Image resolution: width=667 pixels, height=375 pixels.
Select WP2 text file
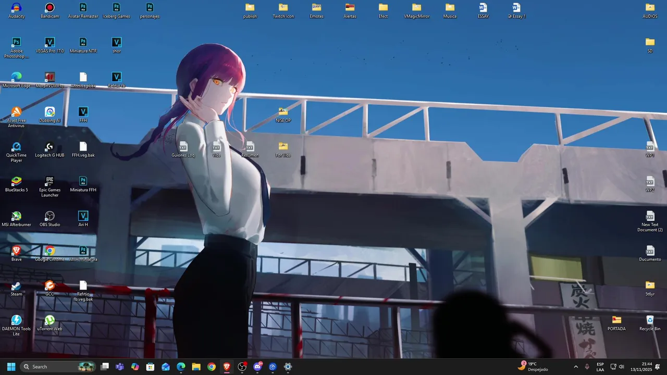[x=650, y=184]
